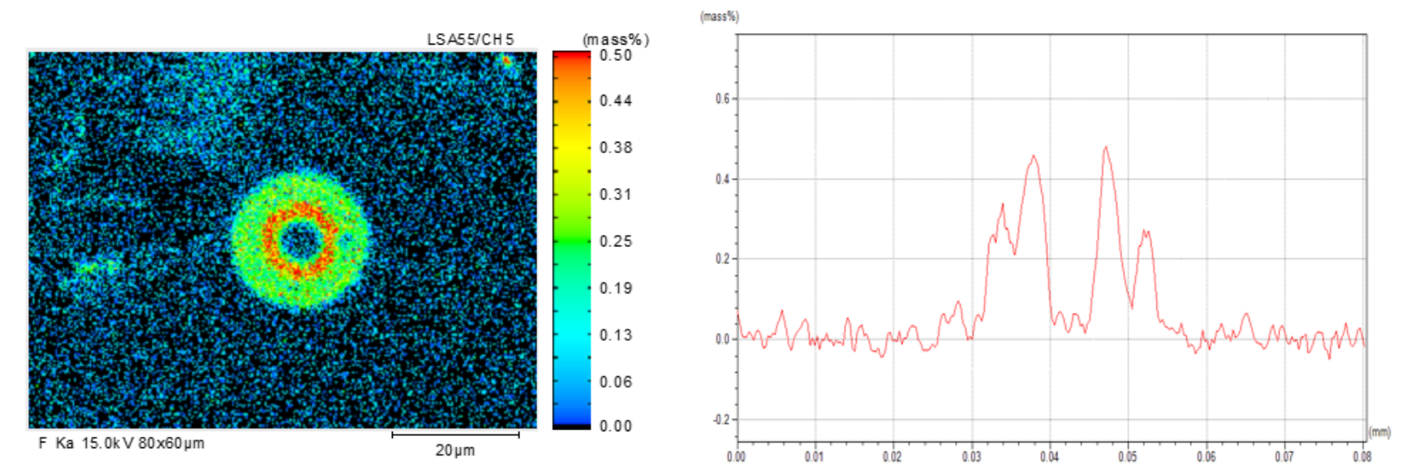
Task: Select the LSA55/CH 5 map title
Action: (470, 39)
